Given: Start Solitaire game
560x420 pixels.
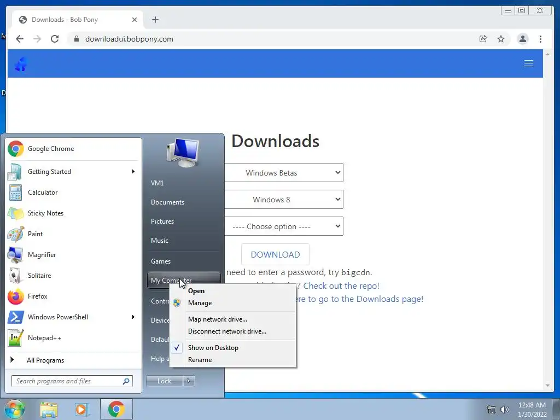Looking at the screenshot, I should 73,276.
